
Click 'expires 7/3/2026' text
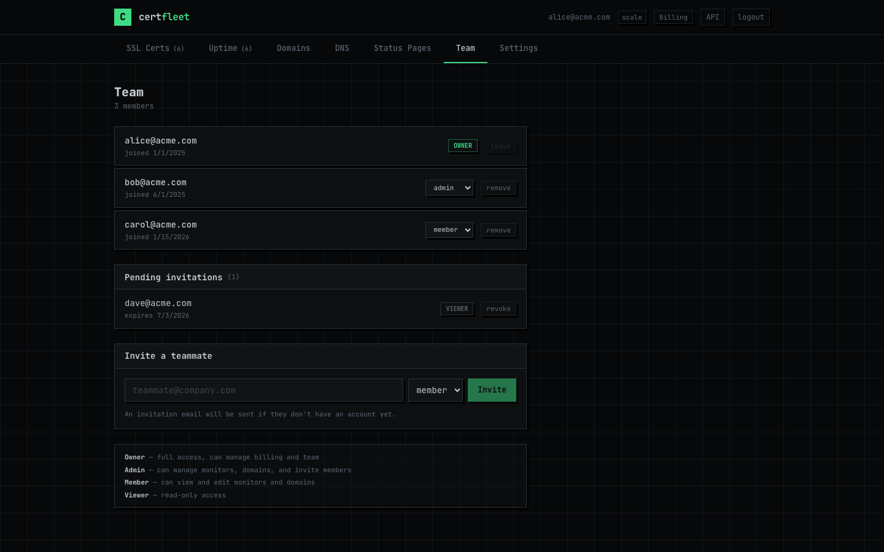pos(157,316)
